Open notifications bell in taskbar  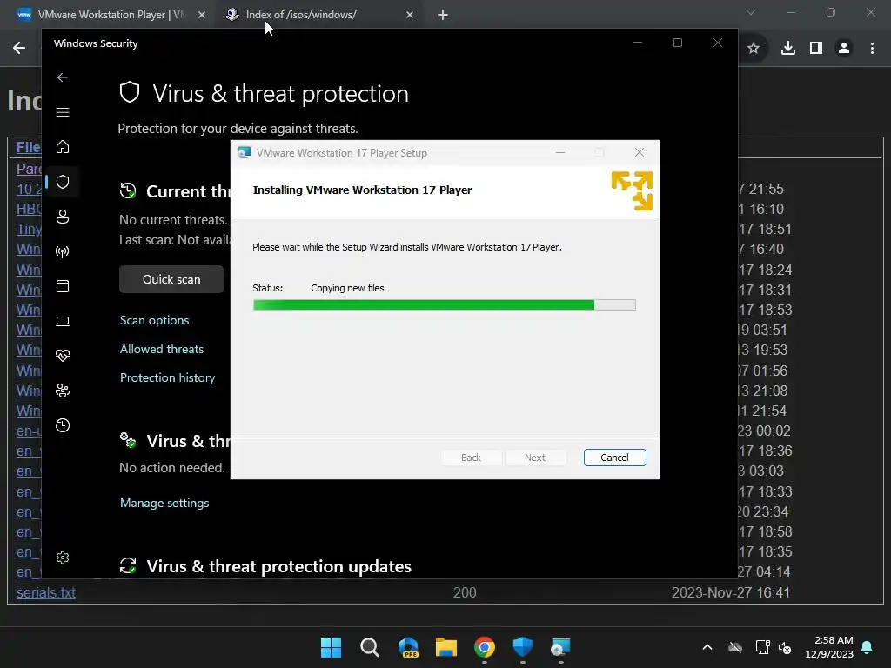point(868,647)
